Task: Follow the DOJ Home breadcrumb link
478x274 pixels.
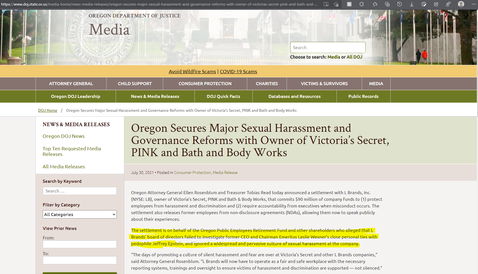Action: tap(48, 110)
